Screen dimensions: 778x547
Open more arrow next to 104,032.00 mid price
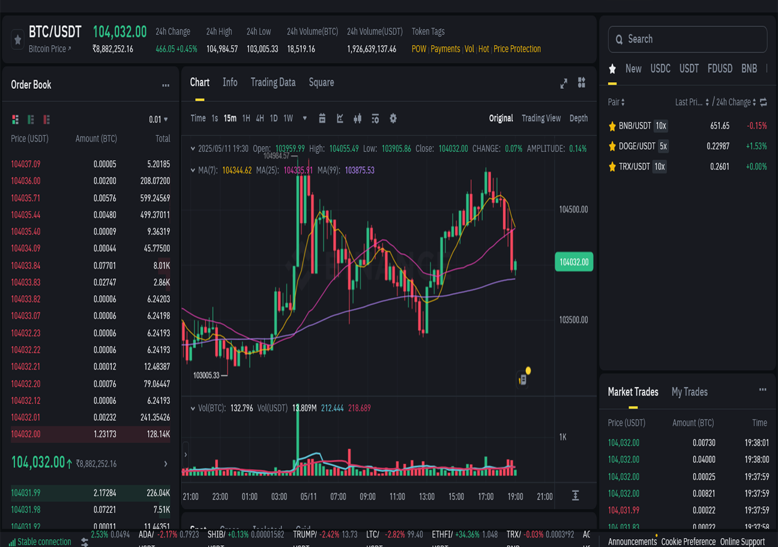[x=166, y=464]
